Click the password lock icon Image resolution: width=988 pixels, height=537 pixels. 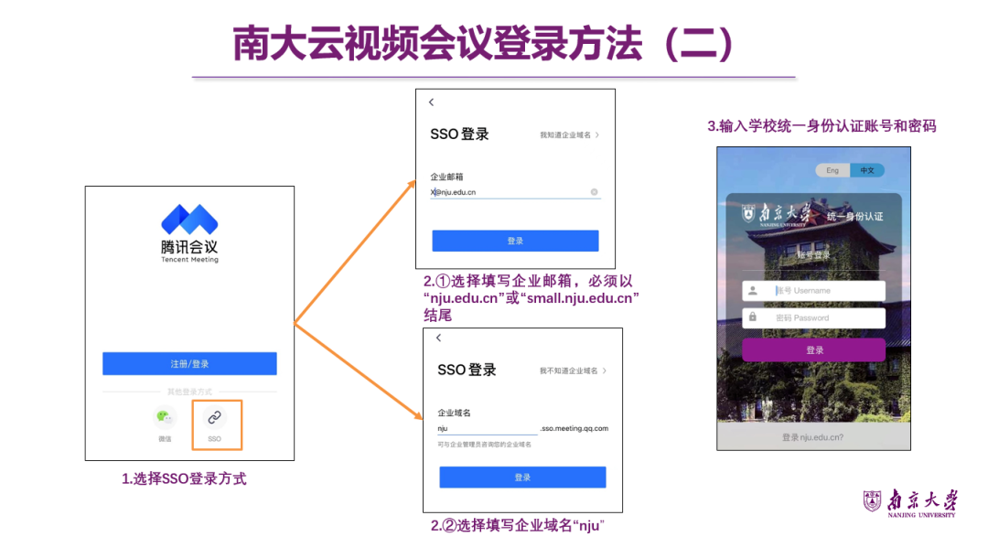pos(752,317)
